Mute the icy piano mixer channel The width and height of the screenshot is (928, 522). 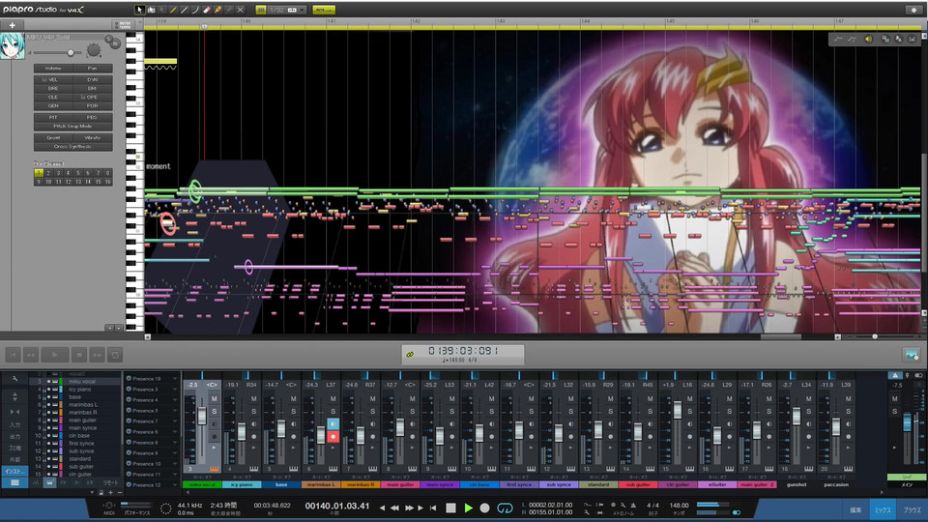(x=254, y=399)
